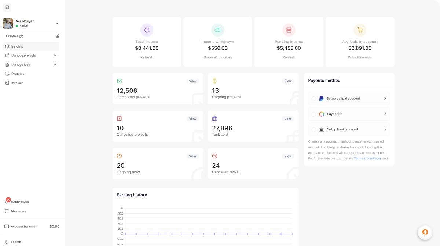View Task sold details

[288, 119]
